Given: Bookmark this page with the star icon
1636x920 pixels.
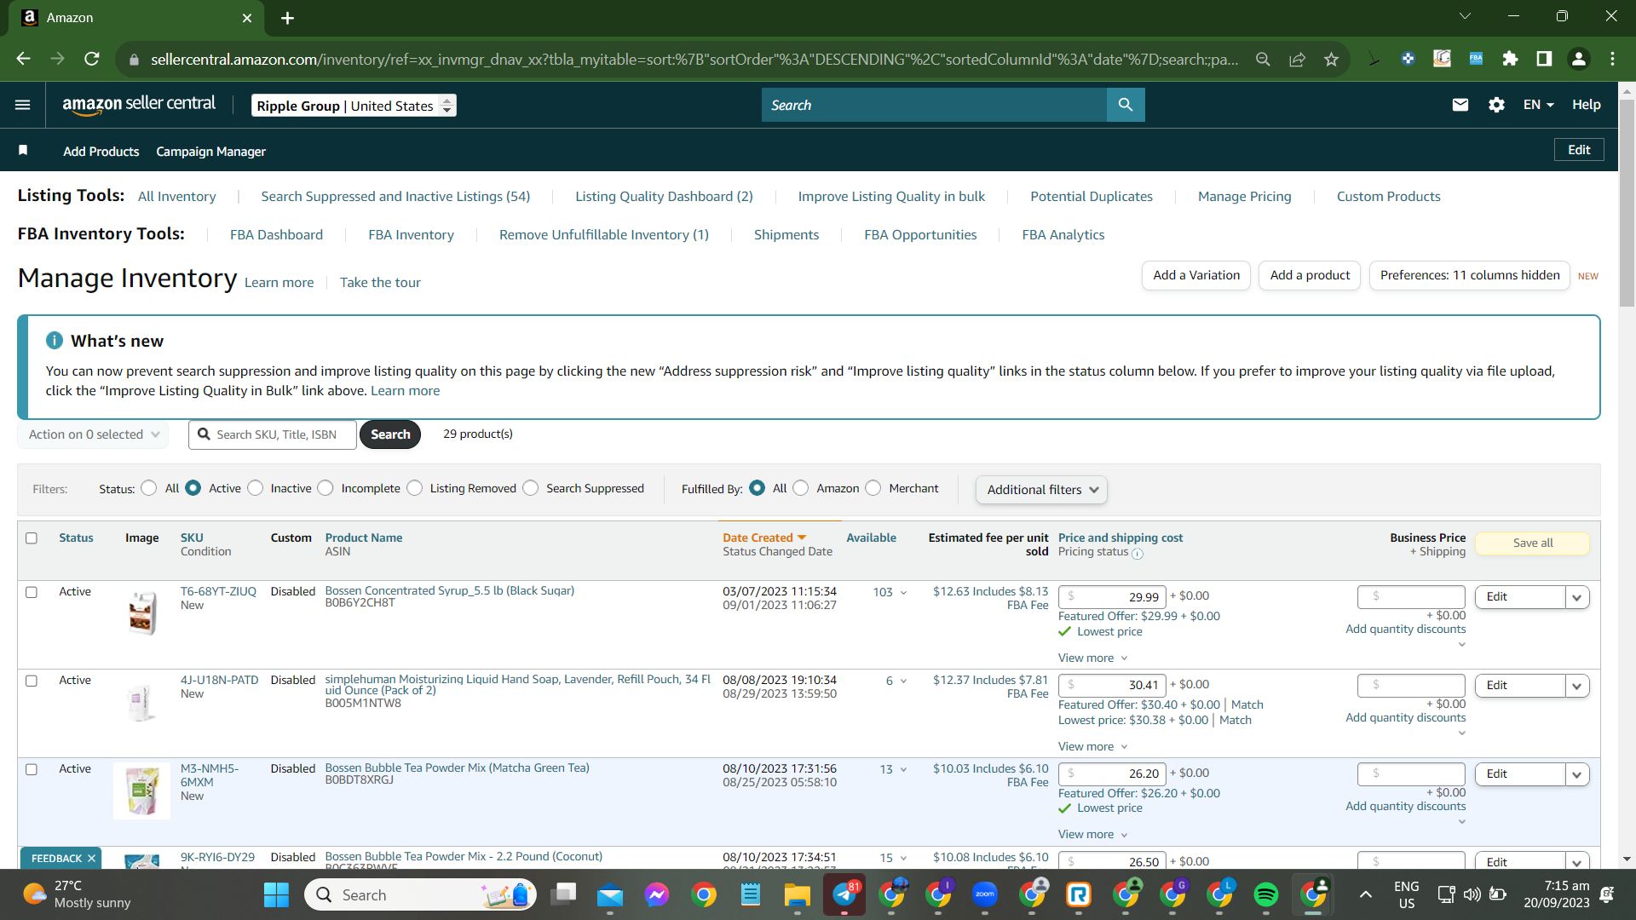Looking at the screenshot, I should 1332,59.
